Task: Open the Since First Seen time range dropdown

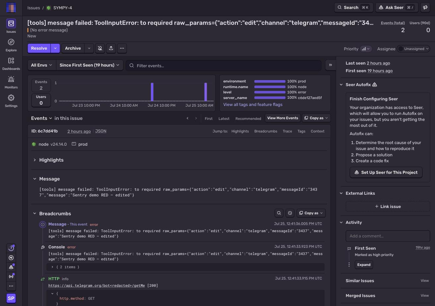Action: [x=90, y=65]
